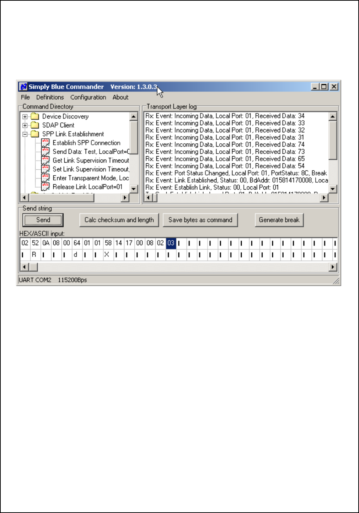Image resolution: width=359 pixels, height=513 pixels.
Task: Click Transport Layer log scroll up arrow
Action: 333,116
